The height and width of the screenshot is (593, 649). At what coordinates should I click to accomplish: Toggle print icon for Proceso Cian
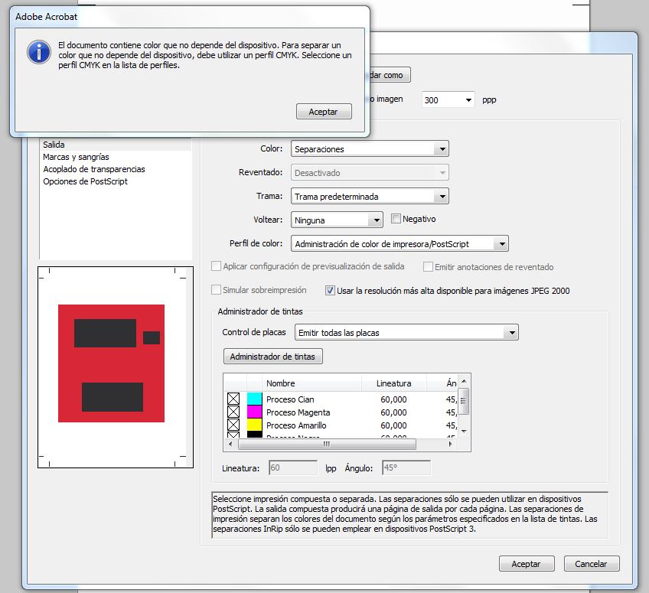pyautogui.click(x=233, y=399)
